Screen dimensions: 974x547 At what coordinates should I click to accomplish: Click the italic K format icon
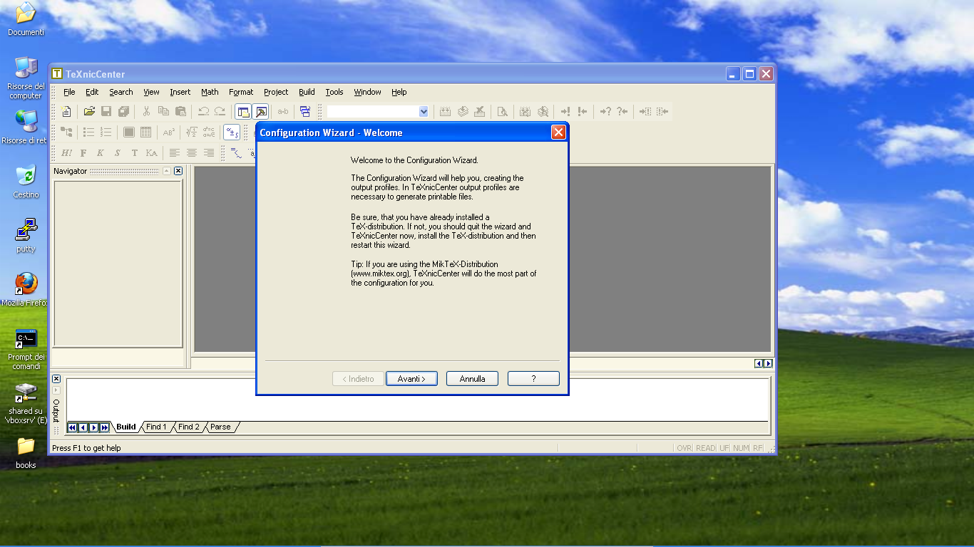point(101,152)
